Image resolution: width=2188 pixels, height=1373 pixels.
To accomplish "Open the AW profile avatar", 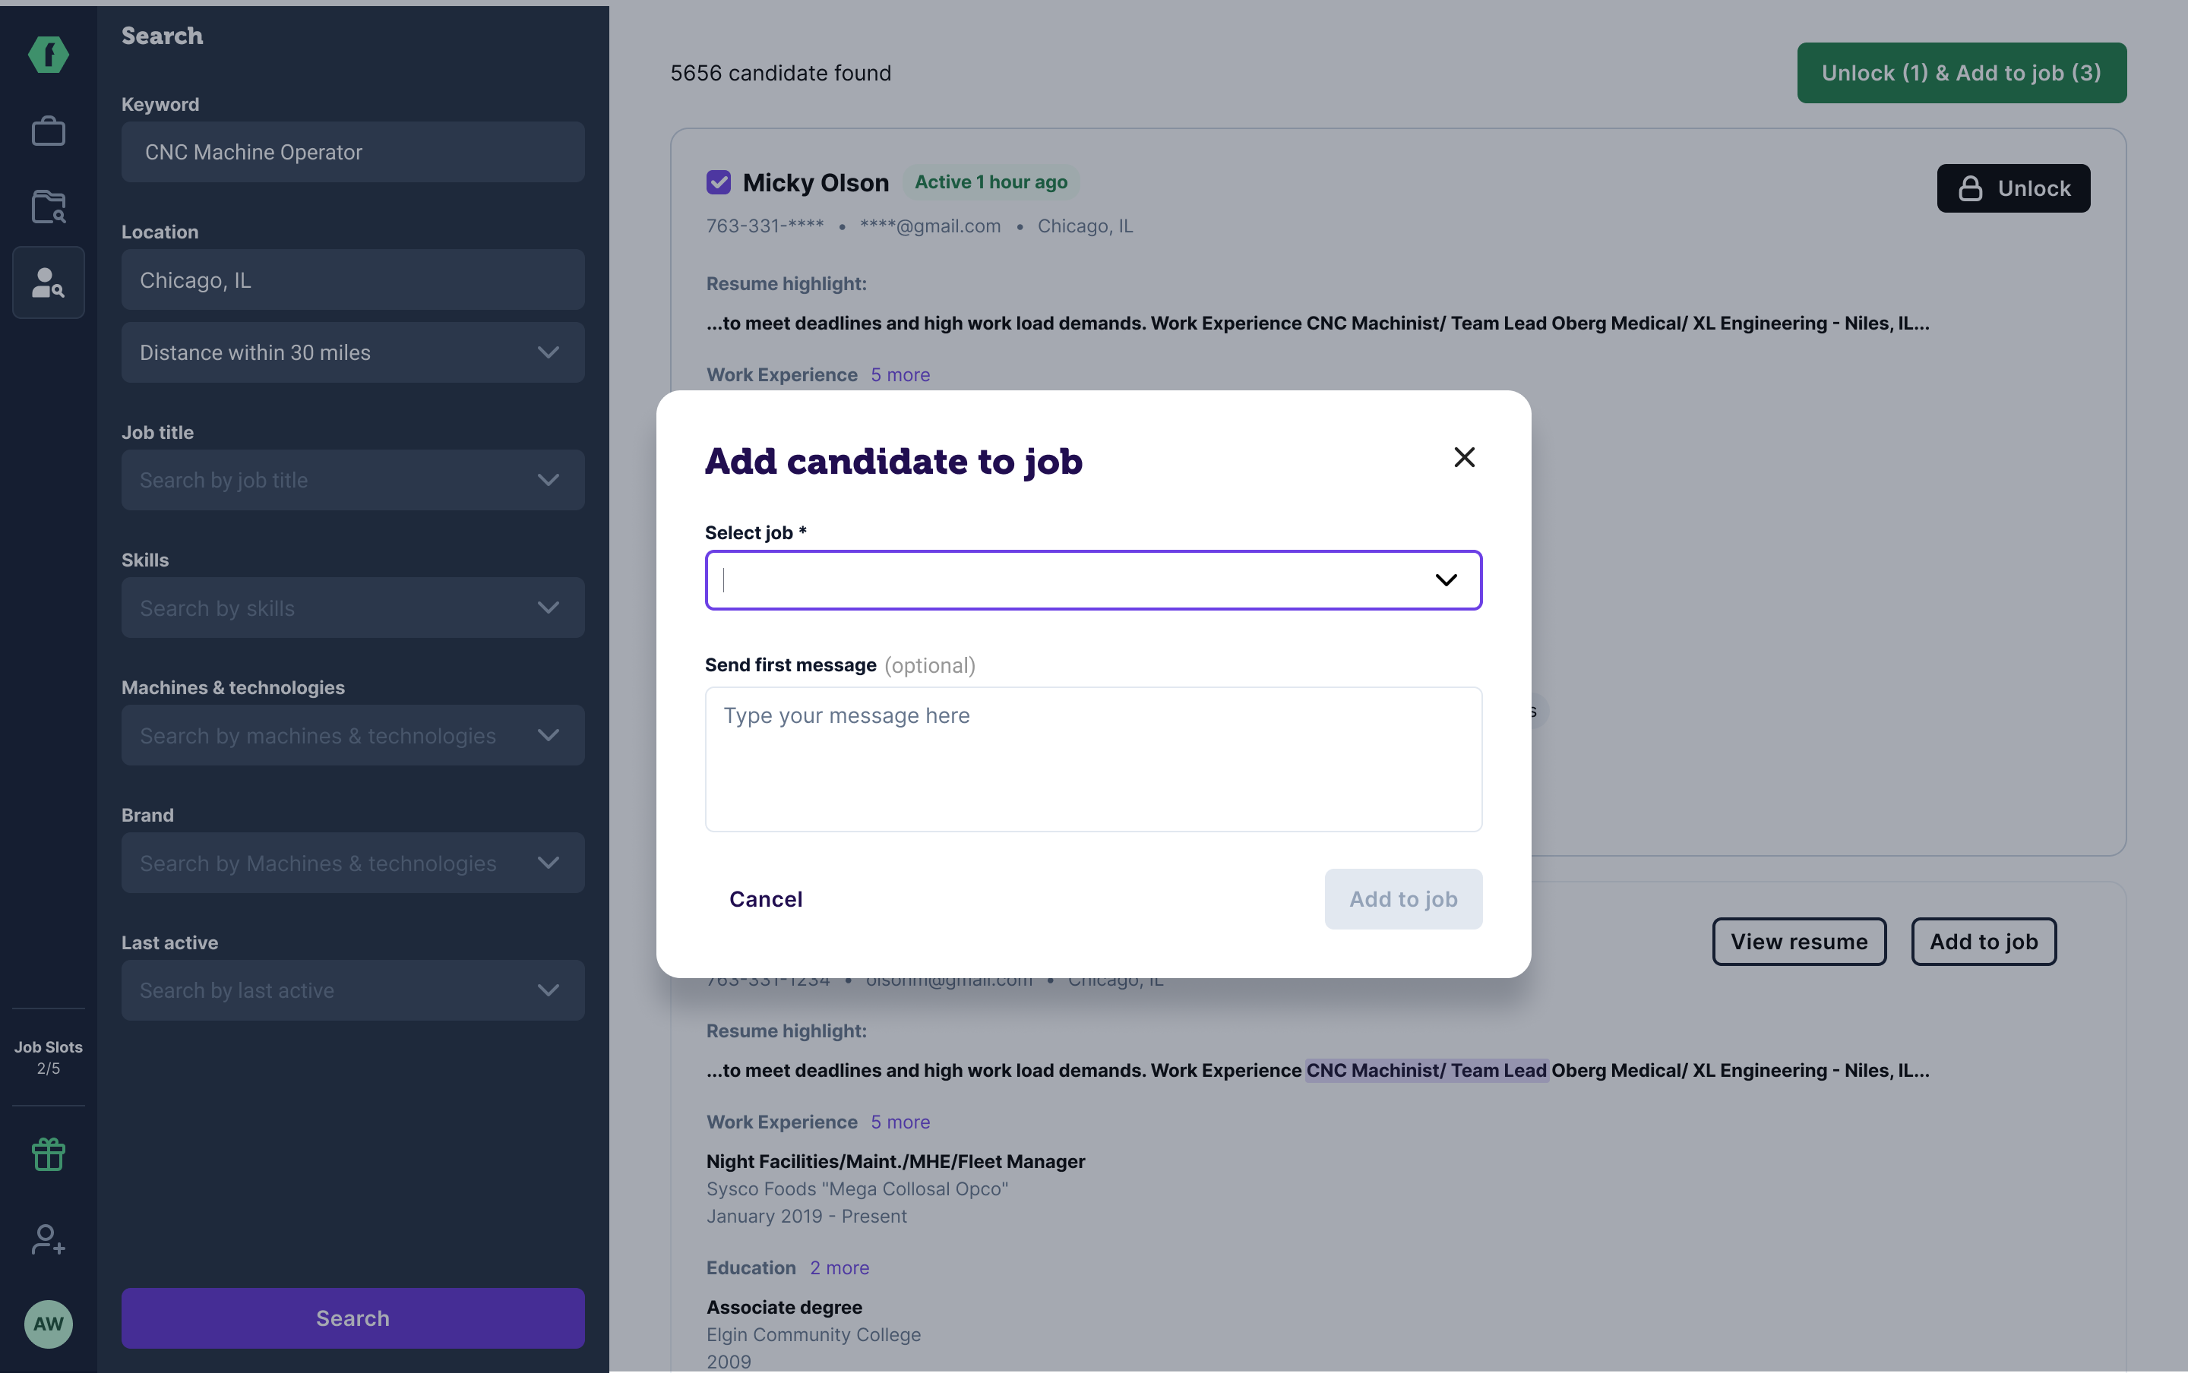I will pyautogui.click(x=48, y=1323).
